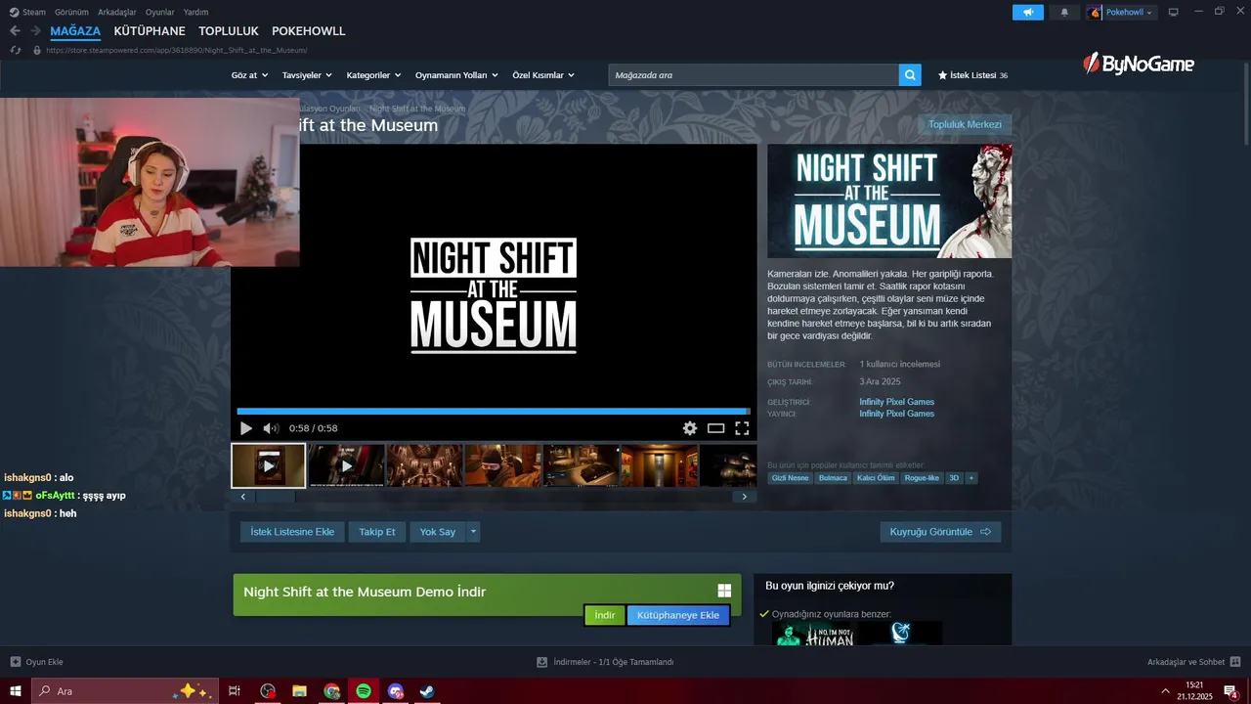The height and width of the screenshot is (704, 1251).
Task: Click the Oyun Ekle plus icon
Action: pos(15,662)
